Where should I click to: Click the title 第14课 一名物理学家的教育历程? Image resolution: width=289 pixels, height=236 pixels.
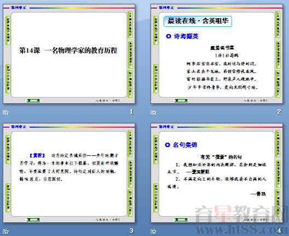click(68, 50)
